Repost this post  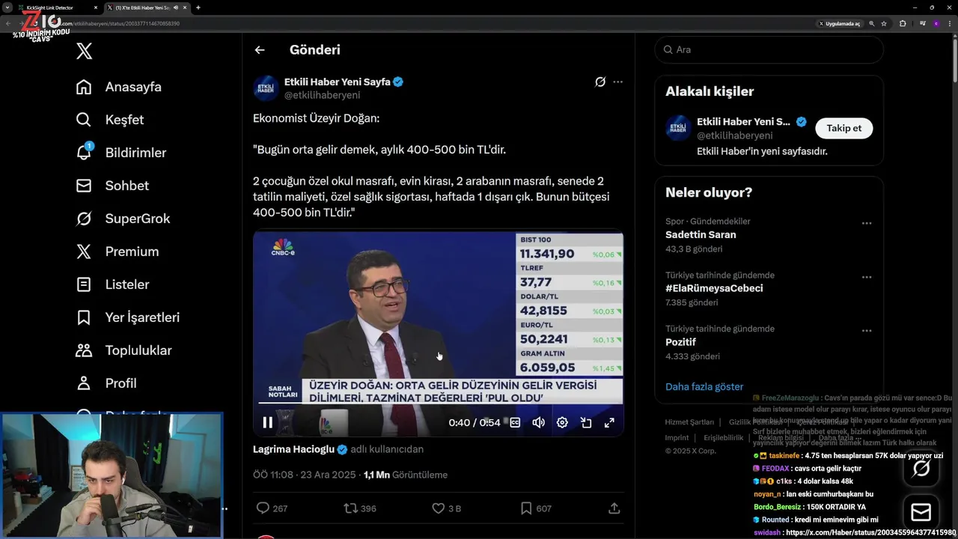[350, 508]
